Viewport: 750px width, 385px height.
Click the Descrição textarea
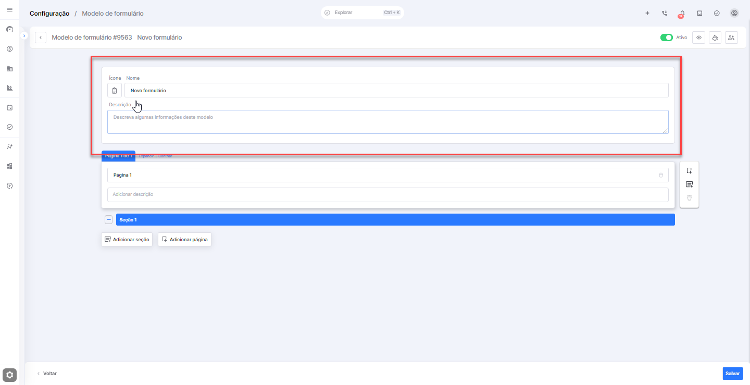pyautogui.click(x=388, y=122)
